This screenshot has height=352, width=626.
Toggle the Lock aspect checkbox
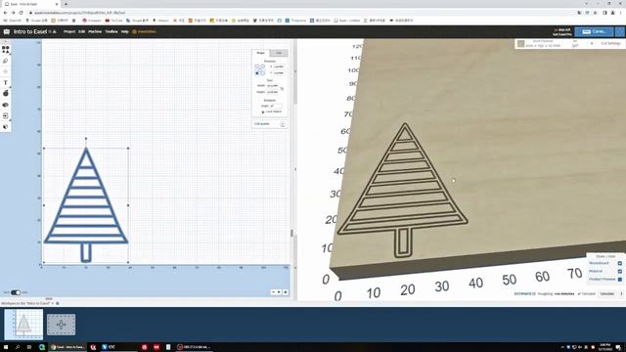point(263,112)
